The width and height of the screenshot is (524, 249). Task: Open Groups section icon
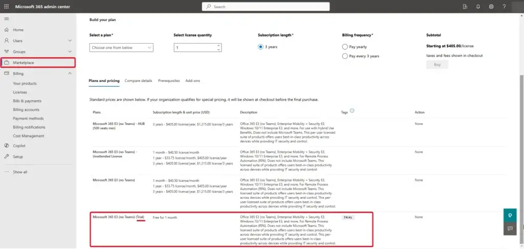point(6,52)
